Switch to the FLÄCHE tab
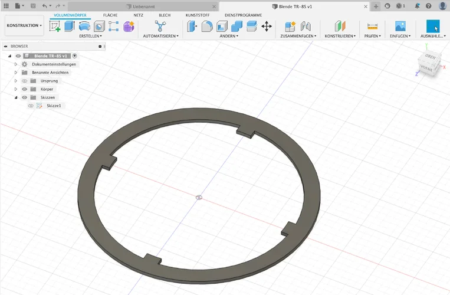This screenshot has height=295, width=450. pos(110,15)
